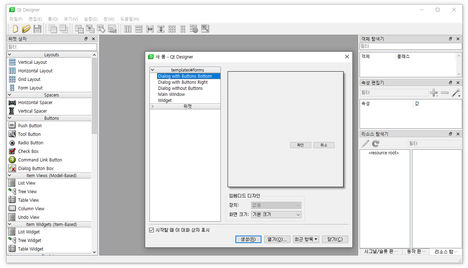Click the reload resources icon
Screen dimensions: 468x268
[x=376, y=144]
